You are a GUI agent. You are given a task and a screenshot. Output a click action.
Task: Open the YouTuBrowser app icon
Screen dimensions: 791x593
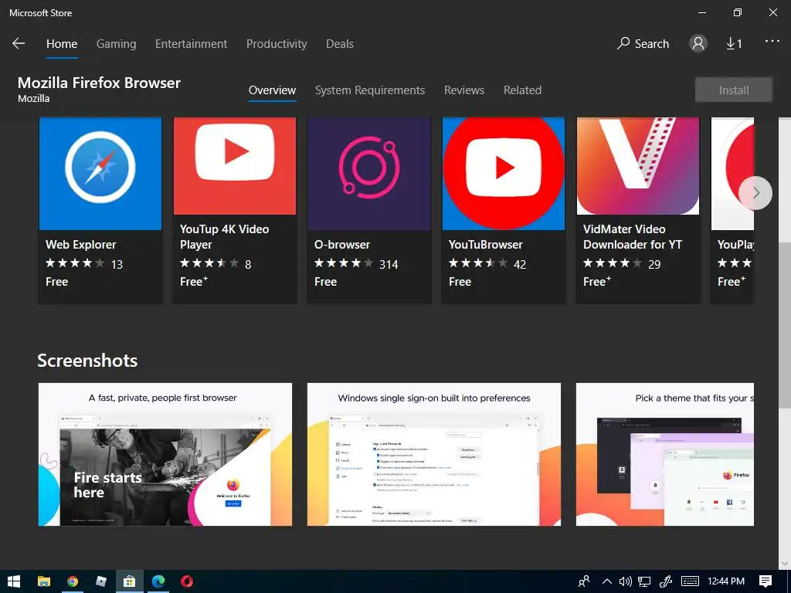pos(504,174)
